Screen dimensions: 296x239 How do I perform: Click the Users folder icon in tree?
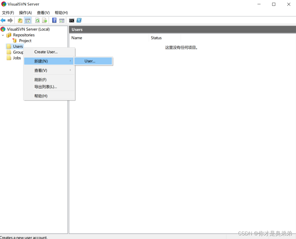[x=9, y=46]
